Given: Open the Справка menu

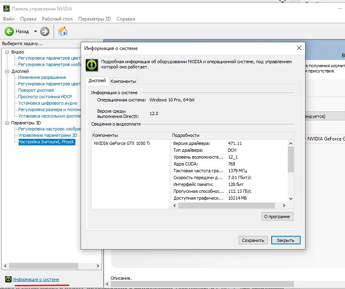Looking at the screenshot, I should pos(126,19).
